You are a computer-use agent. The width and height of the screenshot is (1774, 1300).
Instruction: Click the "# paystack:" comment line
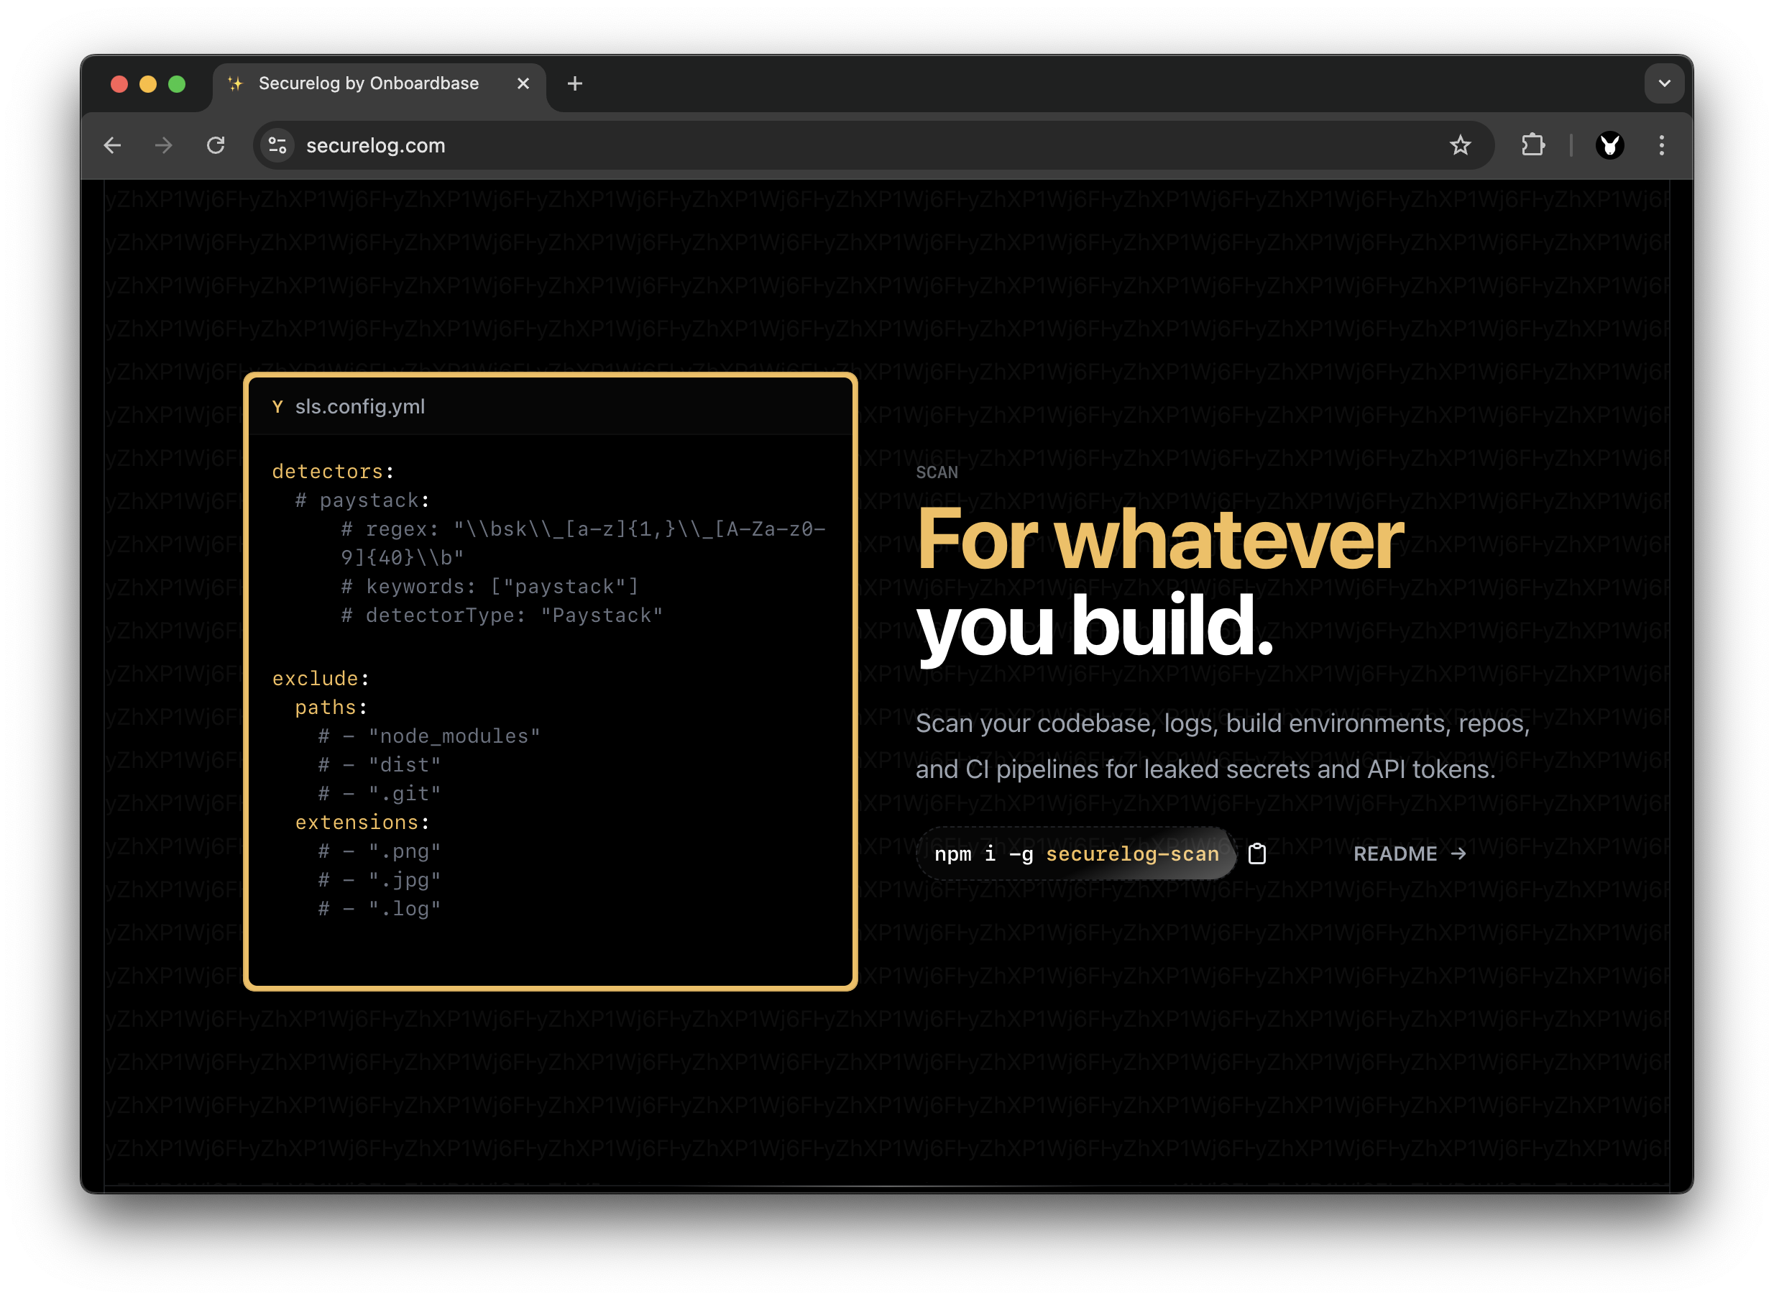pos(363,500)
